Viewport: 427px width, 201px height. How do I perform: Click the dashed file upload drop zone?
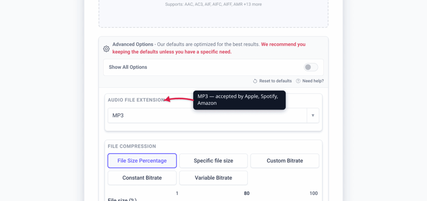pos(213,14)
